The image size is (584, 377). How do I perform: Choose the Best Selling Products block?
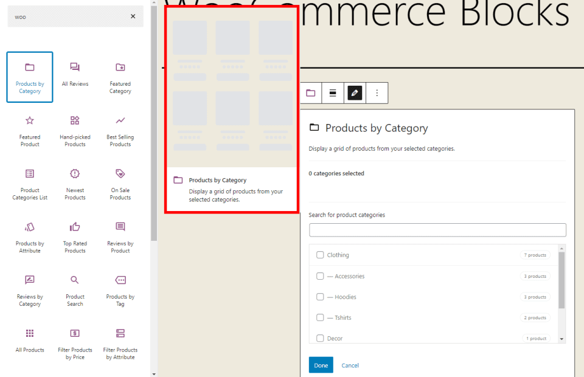point(120,130)
